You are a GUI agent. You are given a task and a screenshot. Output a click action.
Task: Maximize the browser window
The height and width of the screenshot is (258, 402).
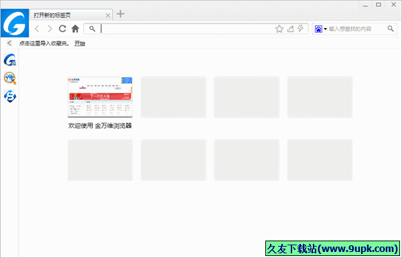tap(379, 5)
